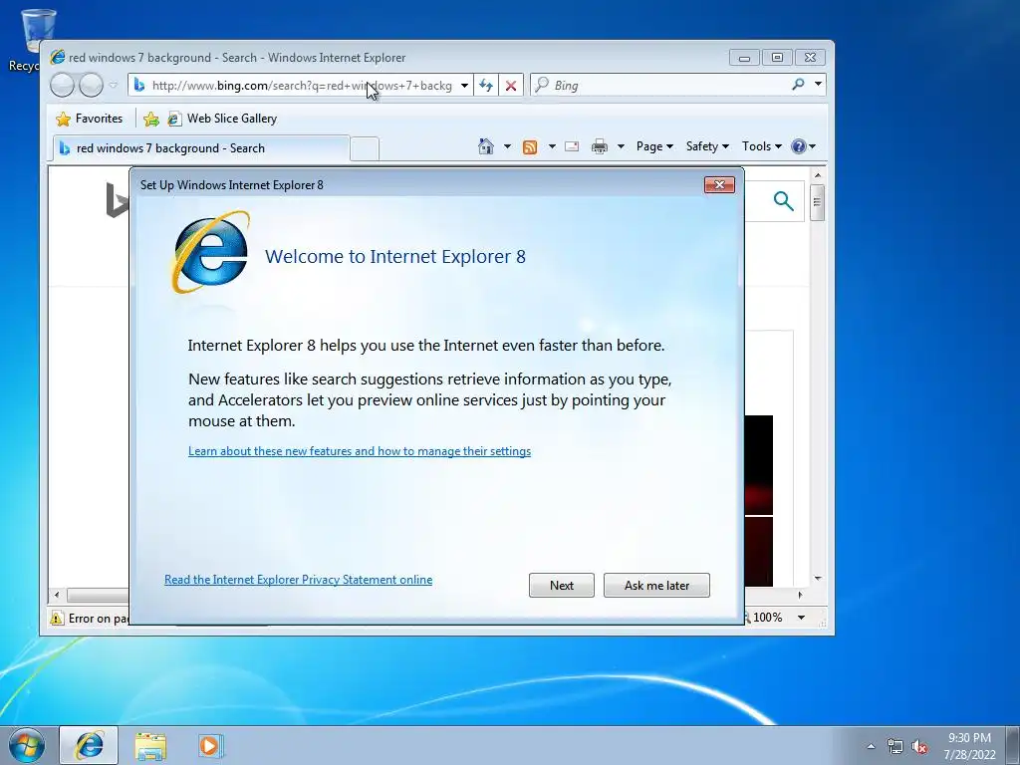Screen dimensions: 1020x765
Task: Click the muted volume tray icon
Action: (919, 746)
